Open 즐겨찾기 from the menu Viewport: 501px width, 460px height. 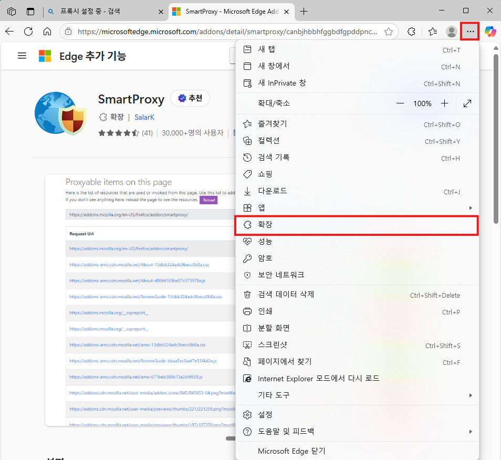coord(357,124)
